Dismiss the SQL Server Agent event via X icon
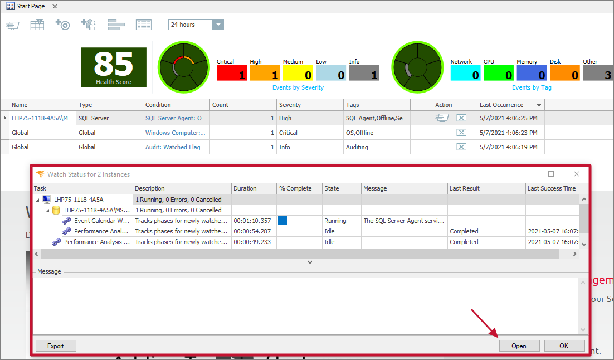Image resolution: width=614 pixels, height=360 pixels. point(462,118)
